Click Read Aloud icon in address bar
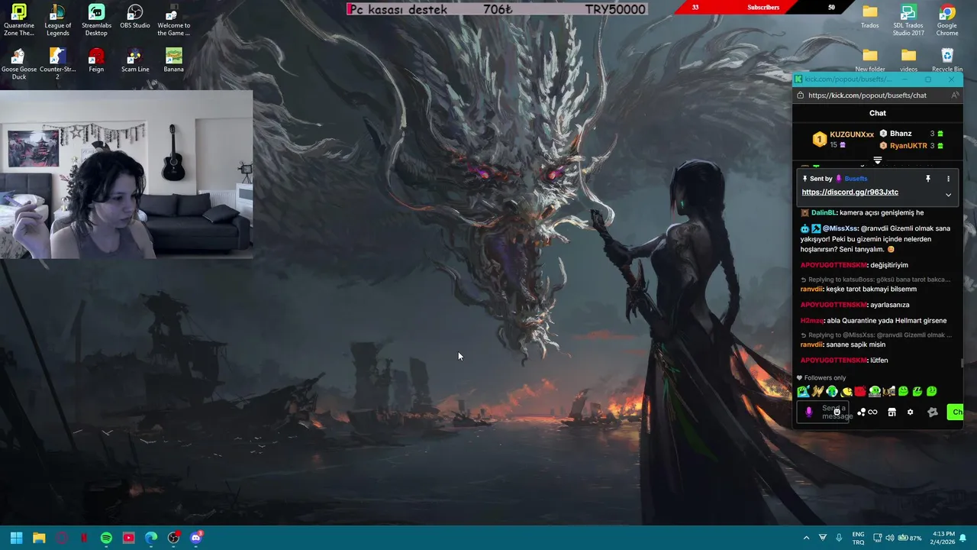977x550 pixels. [954, 95]
